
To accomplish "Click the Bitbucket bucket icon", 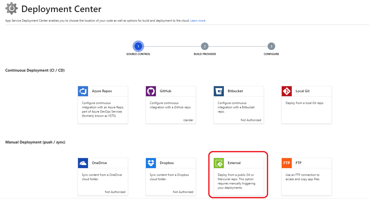I will click(x=219, y=91).
